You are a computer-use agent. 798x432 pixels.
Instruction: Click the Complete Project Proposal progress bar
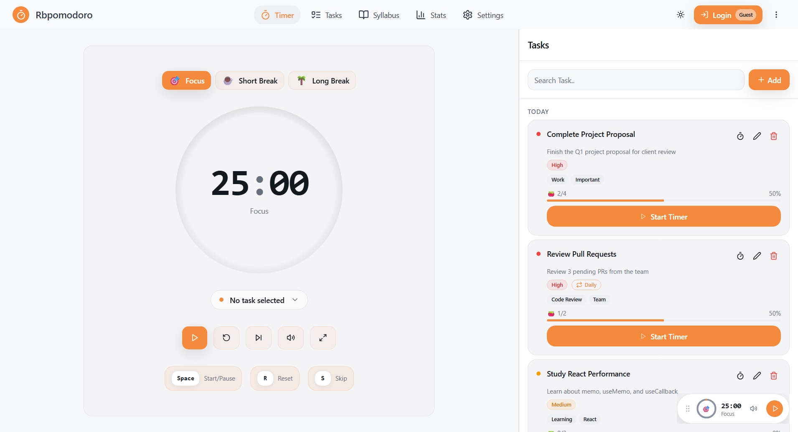click(x=663, y=200)
